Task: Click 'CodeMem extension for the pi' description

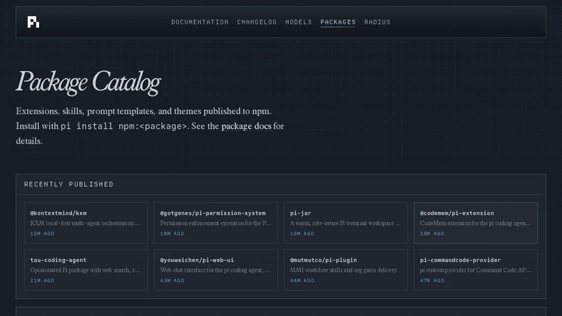Action: point(475,223)
